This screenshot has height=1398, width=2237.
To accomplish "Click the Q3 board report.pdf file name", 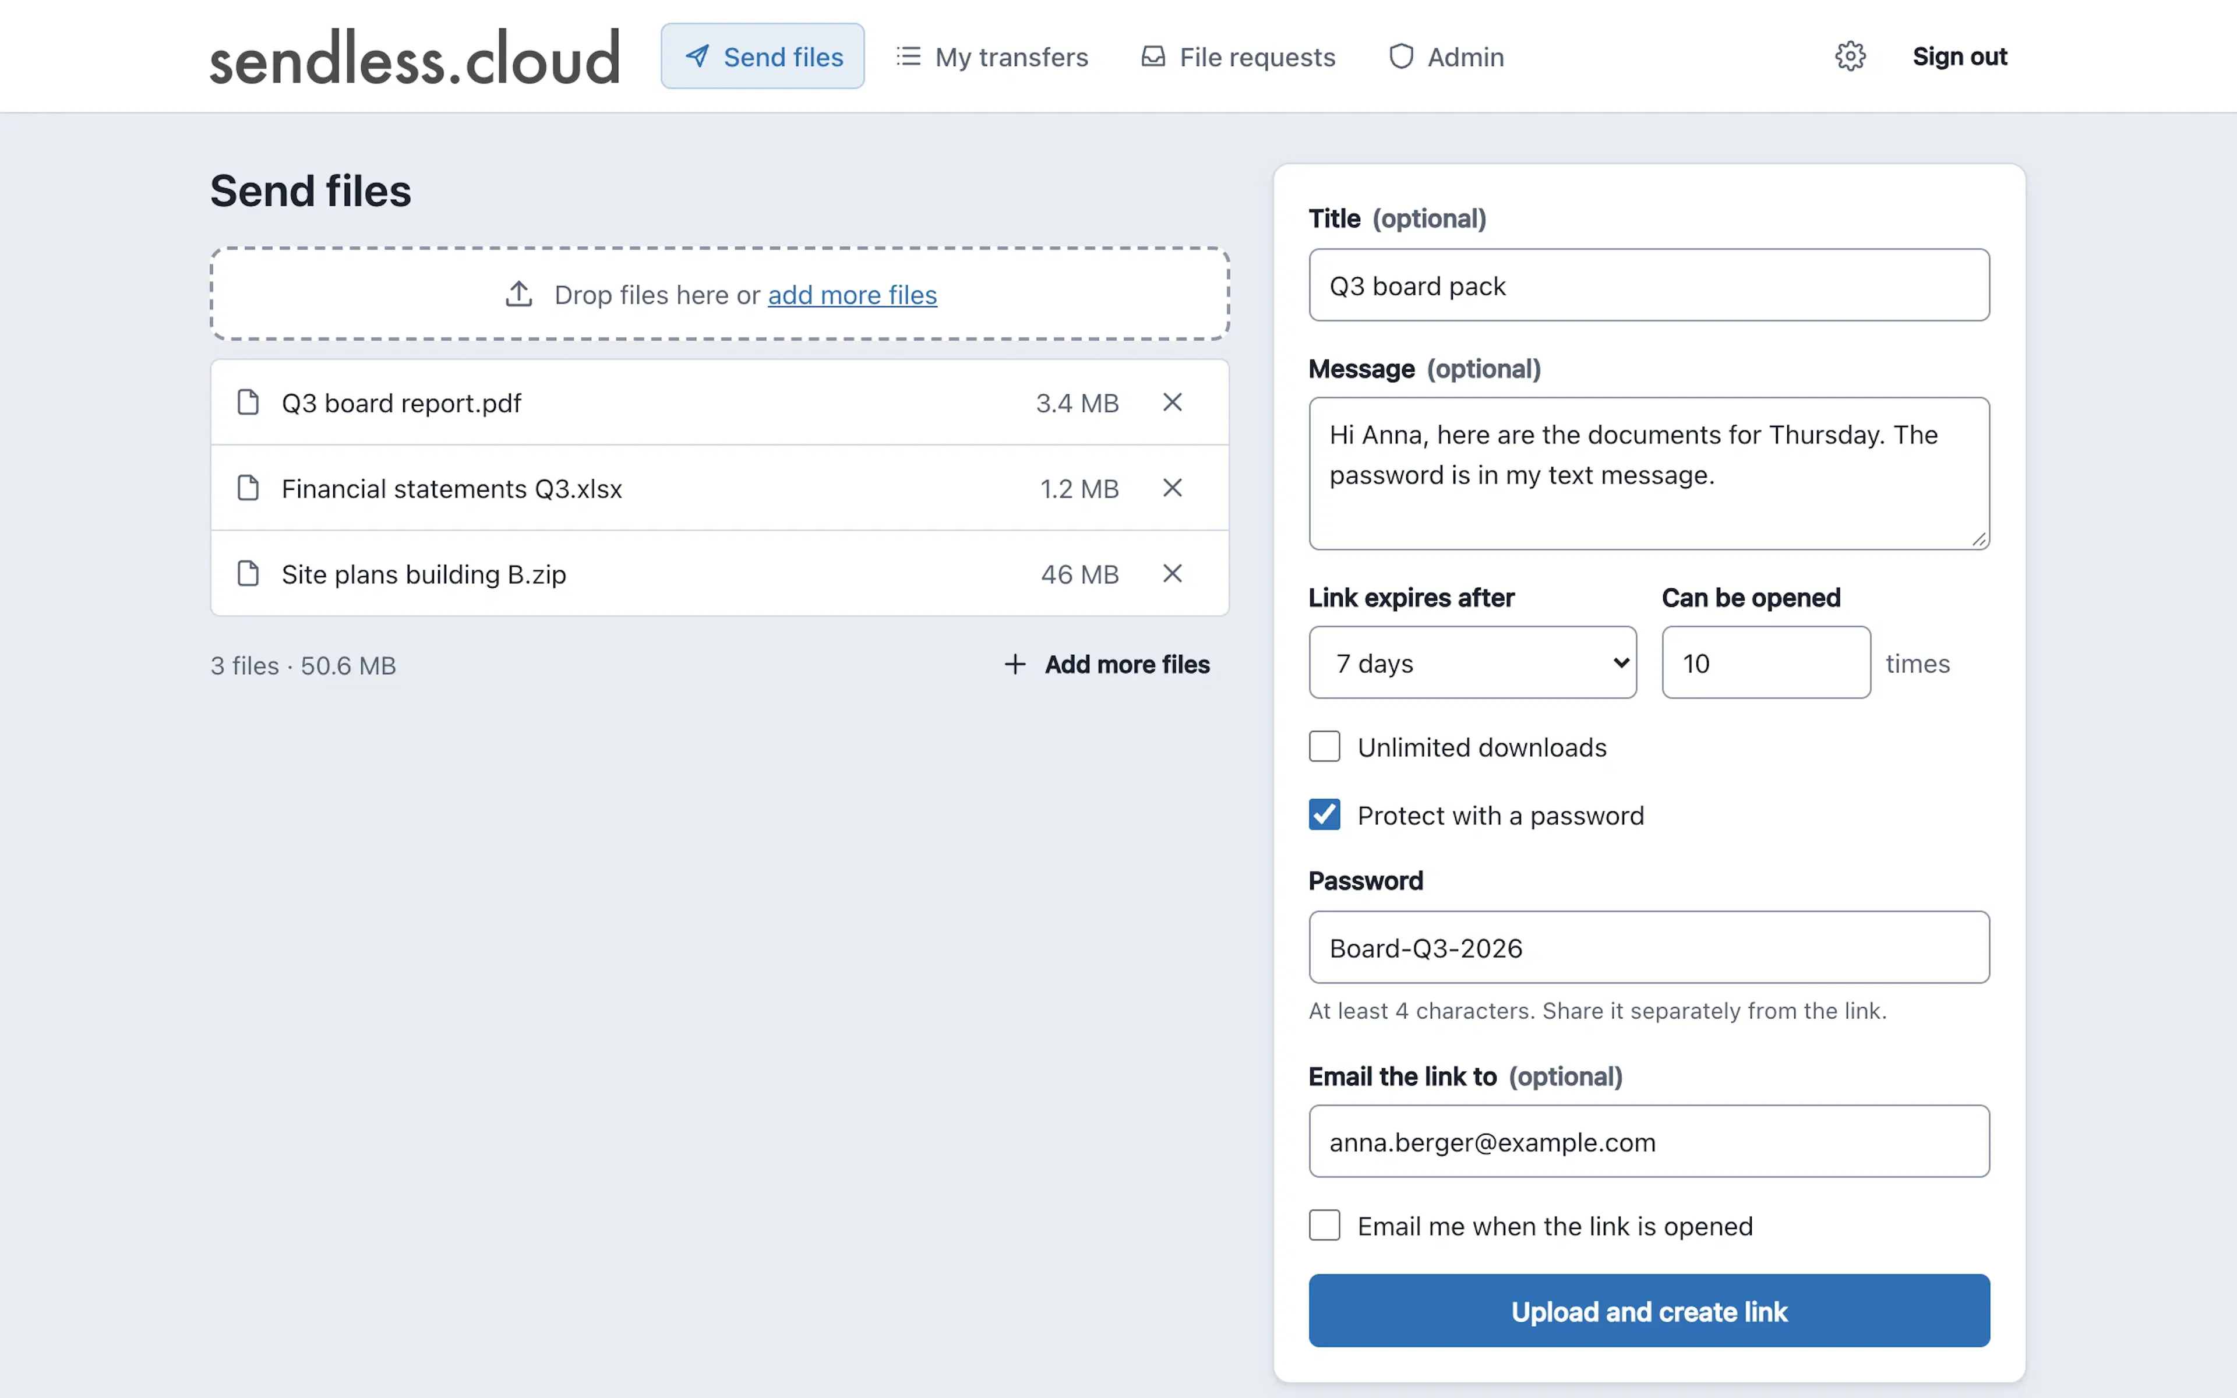I will click(401, 403).
